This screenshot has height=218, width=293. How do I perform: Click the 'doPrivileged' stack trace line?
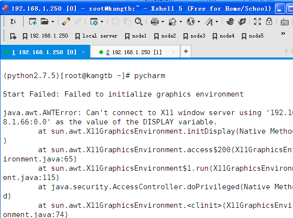(x=165, y=187)
